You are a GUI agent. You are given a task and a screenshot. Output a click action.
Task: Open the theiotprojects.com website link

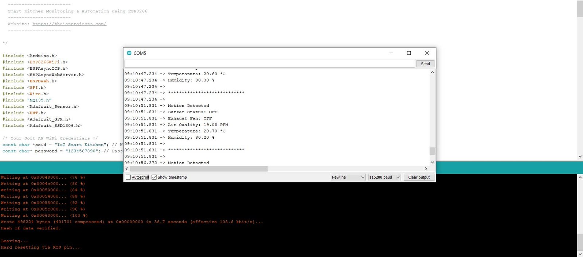coord(69,24)
